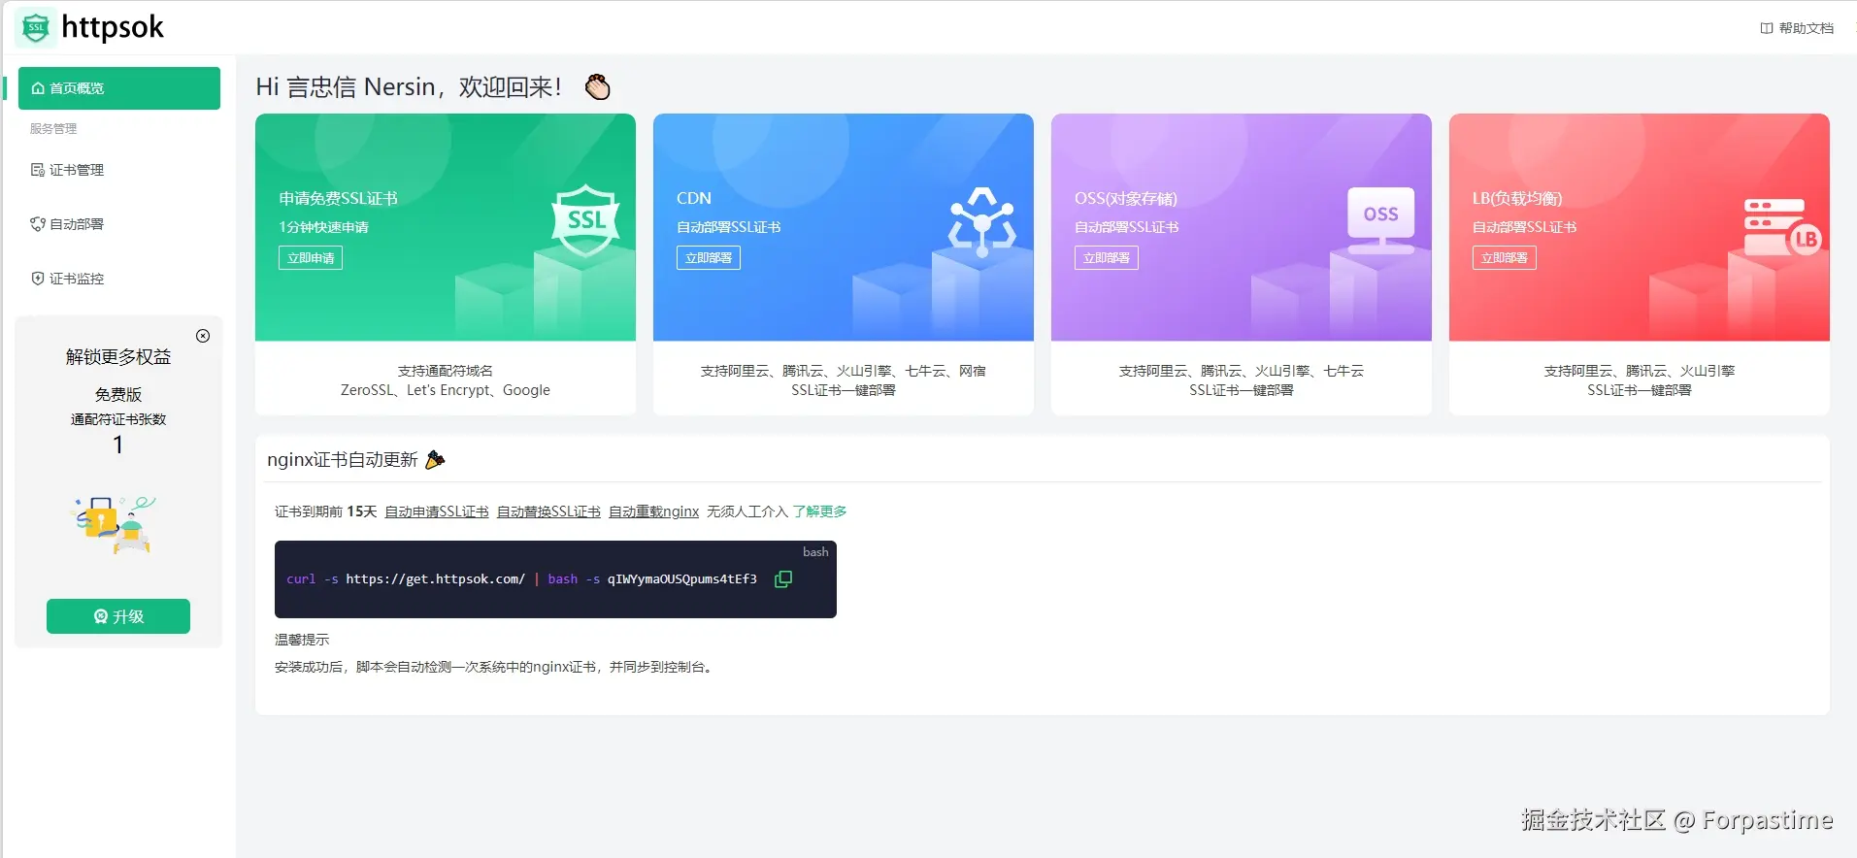1857x858 pixels.
Task: Click the CDN card title
Action: (694, 198)
